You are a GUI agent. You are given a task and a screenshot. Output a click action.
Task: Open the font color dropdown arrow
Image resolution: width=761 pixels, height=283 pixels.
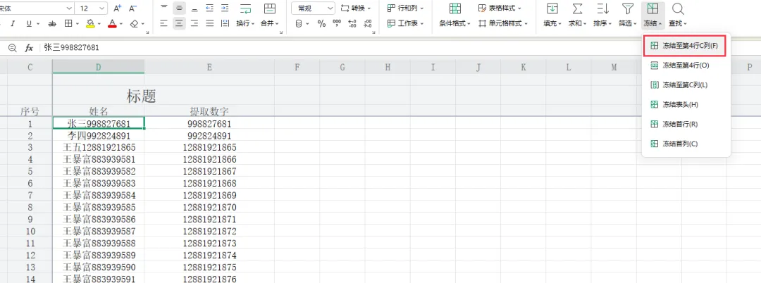click(x=121, y=23)
